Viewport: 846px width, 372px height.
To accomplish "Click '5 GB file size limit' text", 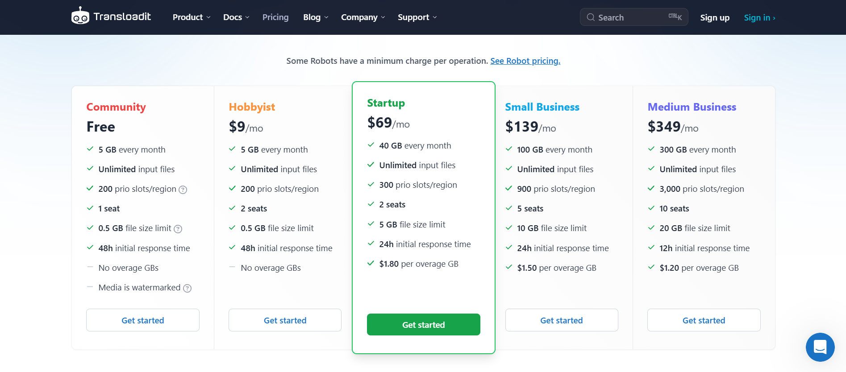I will 412,225.
